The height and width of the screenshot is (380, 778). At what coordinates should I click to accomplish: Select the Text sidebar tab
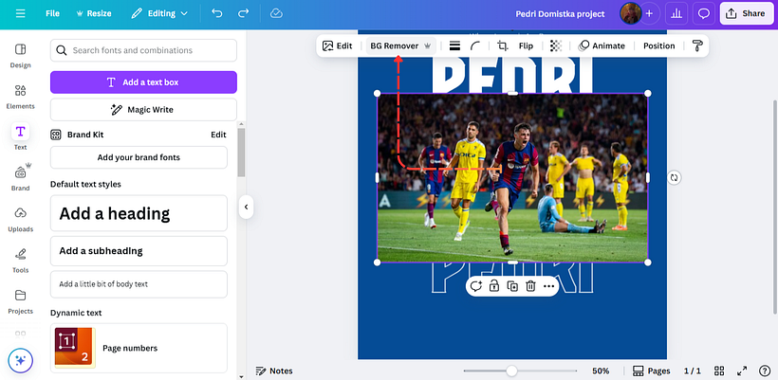coord(20,136)
